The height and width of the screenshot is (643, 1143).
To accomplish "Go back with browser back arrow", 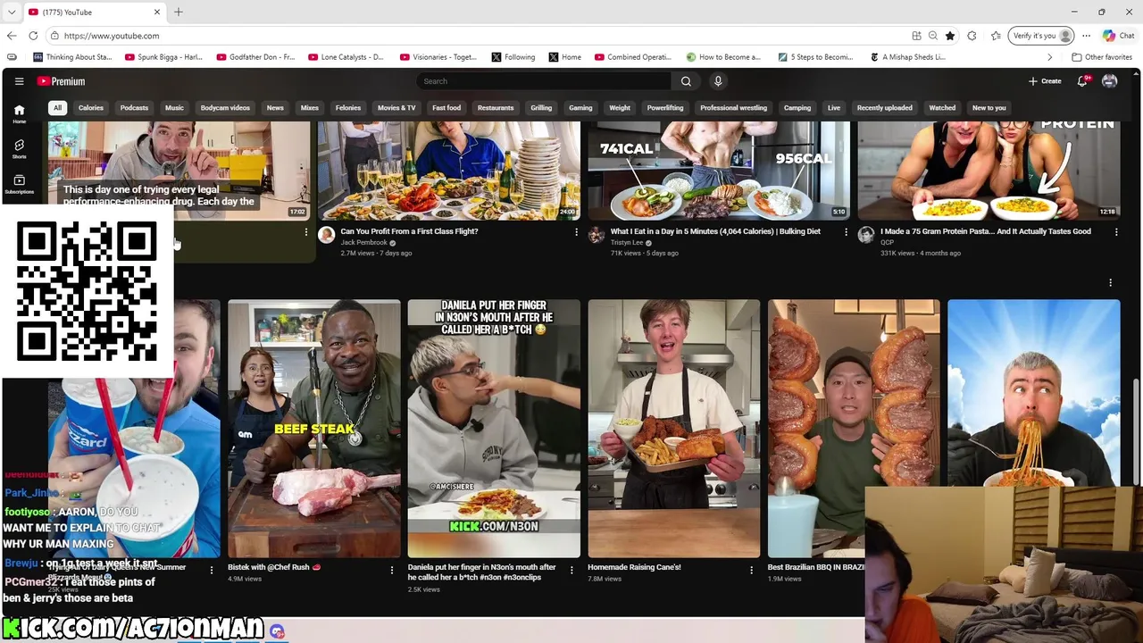I will click(12, 36).
